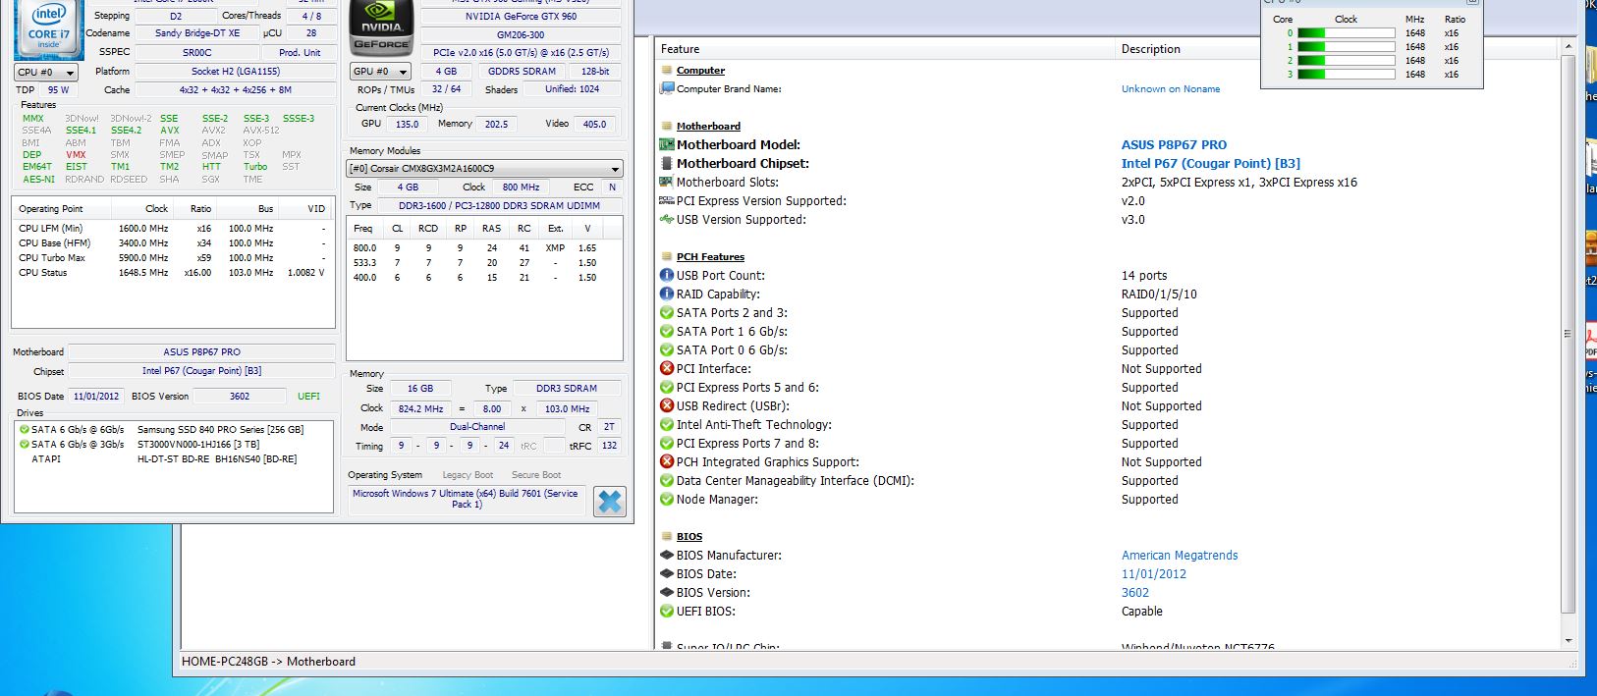The image size is (1597, 696).
Task: Collapse the Motherboard section heading
Action: coord(708,126)
